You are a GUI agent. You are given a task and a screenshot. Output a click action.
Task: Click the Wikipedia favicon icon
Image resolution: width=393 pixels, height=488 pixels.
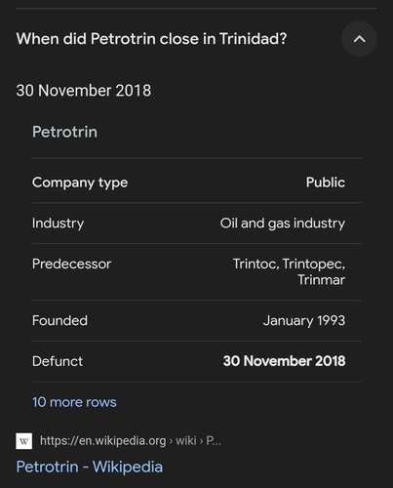(x=24, y=441)
